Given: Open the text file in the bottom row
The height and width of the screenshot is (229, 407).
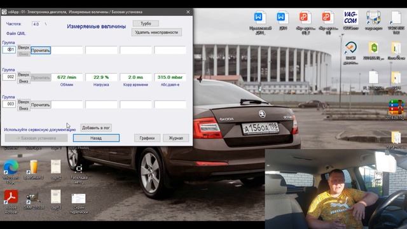Looking at the screenshot, I should [56, 199].
